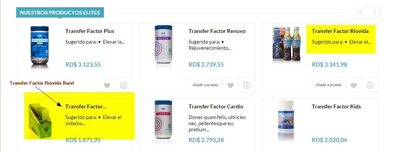Click the previous arrow in products carousel
The width and height of the screenshot is (393, 152).
coord(361,12)
